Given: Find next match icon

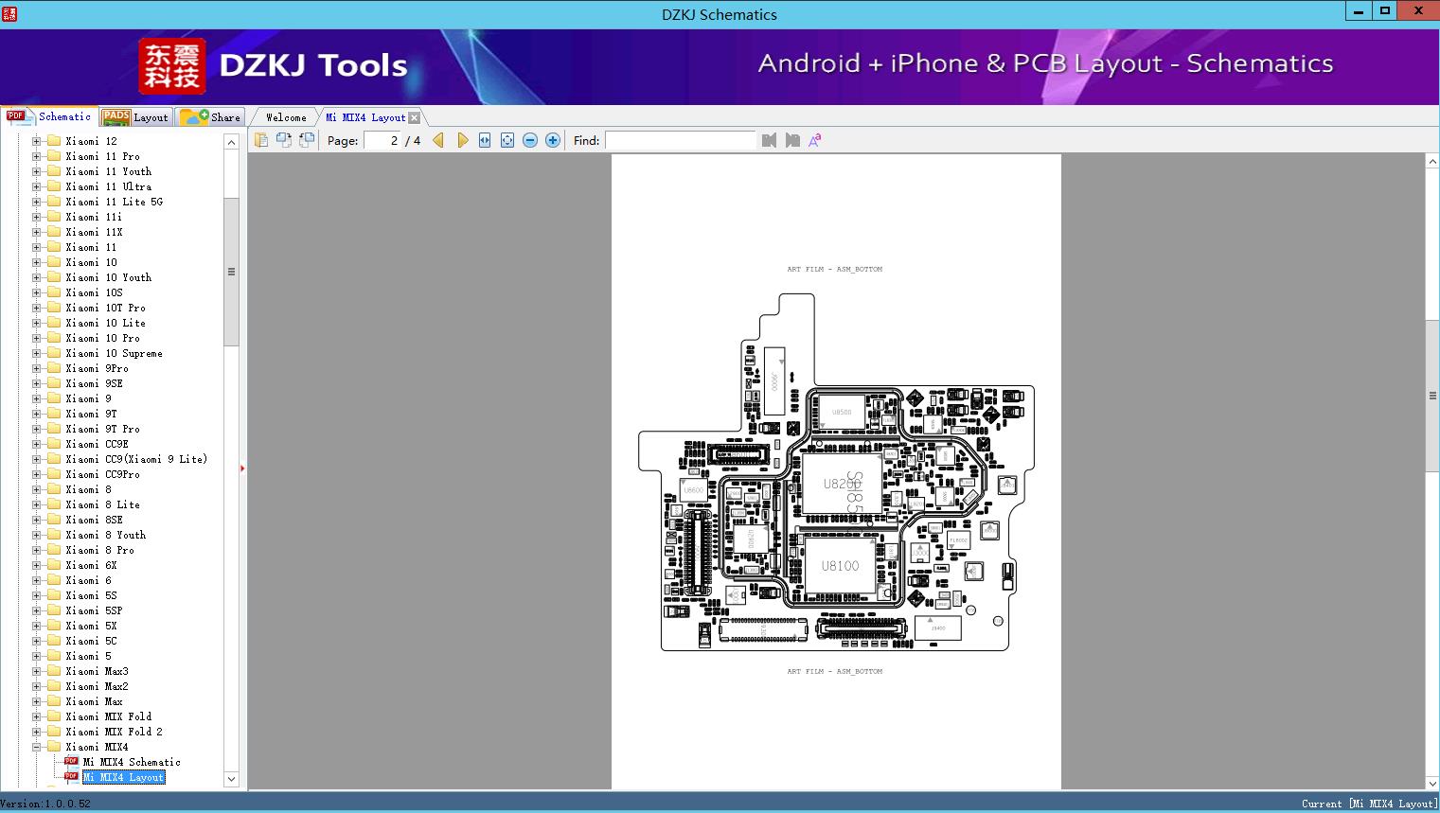Looking at the screenshot, I should coord(792,140).
